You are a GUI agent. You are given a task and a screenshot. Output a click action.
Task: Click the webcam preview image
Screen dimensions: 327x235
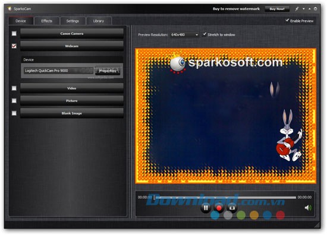pyautogui.click(x=226, y=116)
